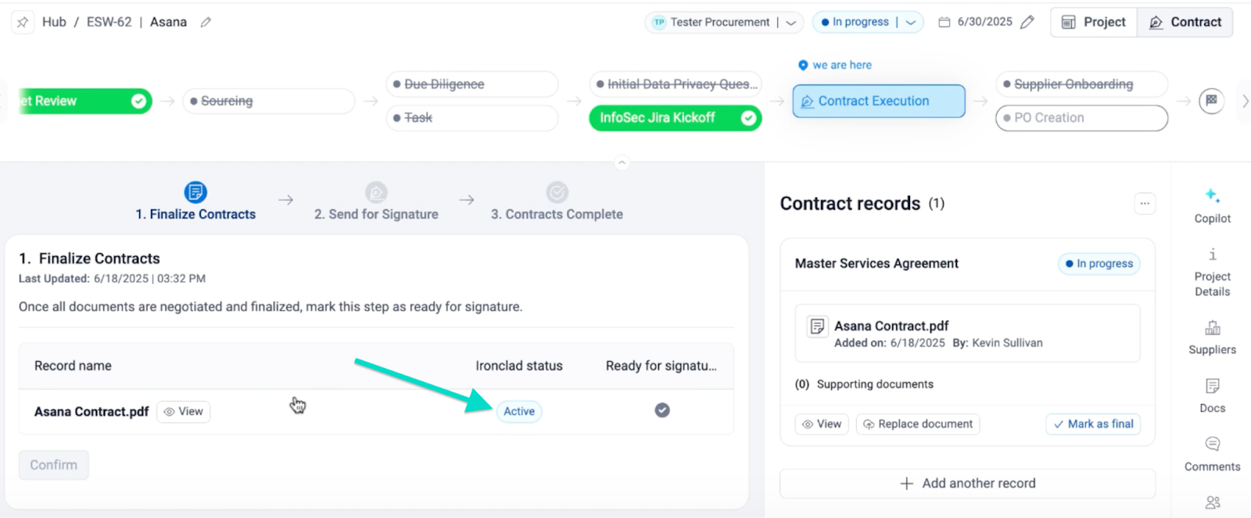Screen dimensions: 1251x518
Task: Edit the 6/30/2025 due date pencil
Action: (x=1027, y=22)
